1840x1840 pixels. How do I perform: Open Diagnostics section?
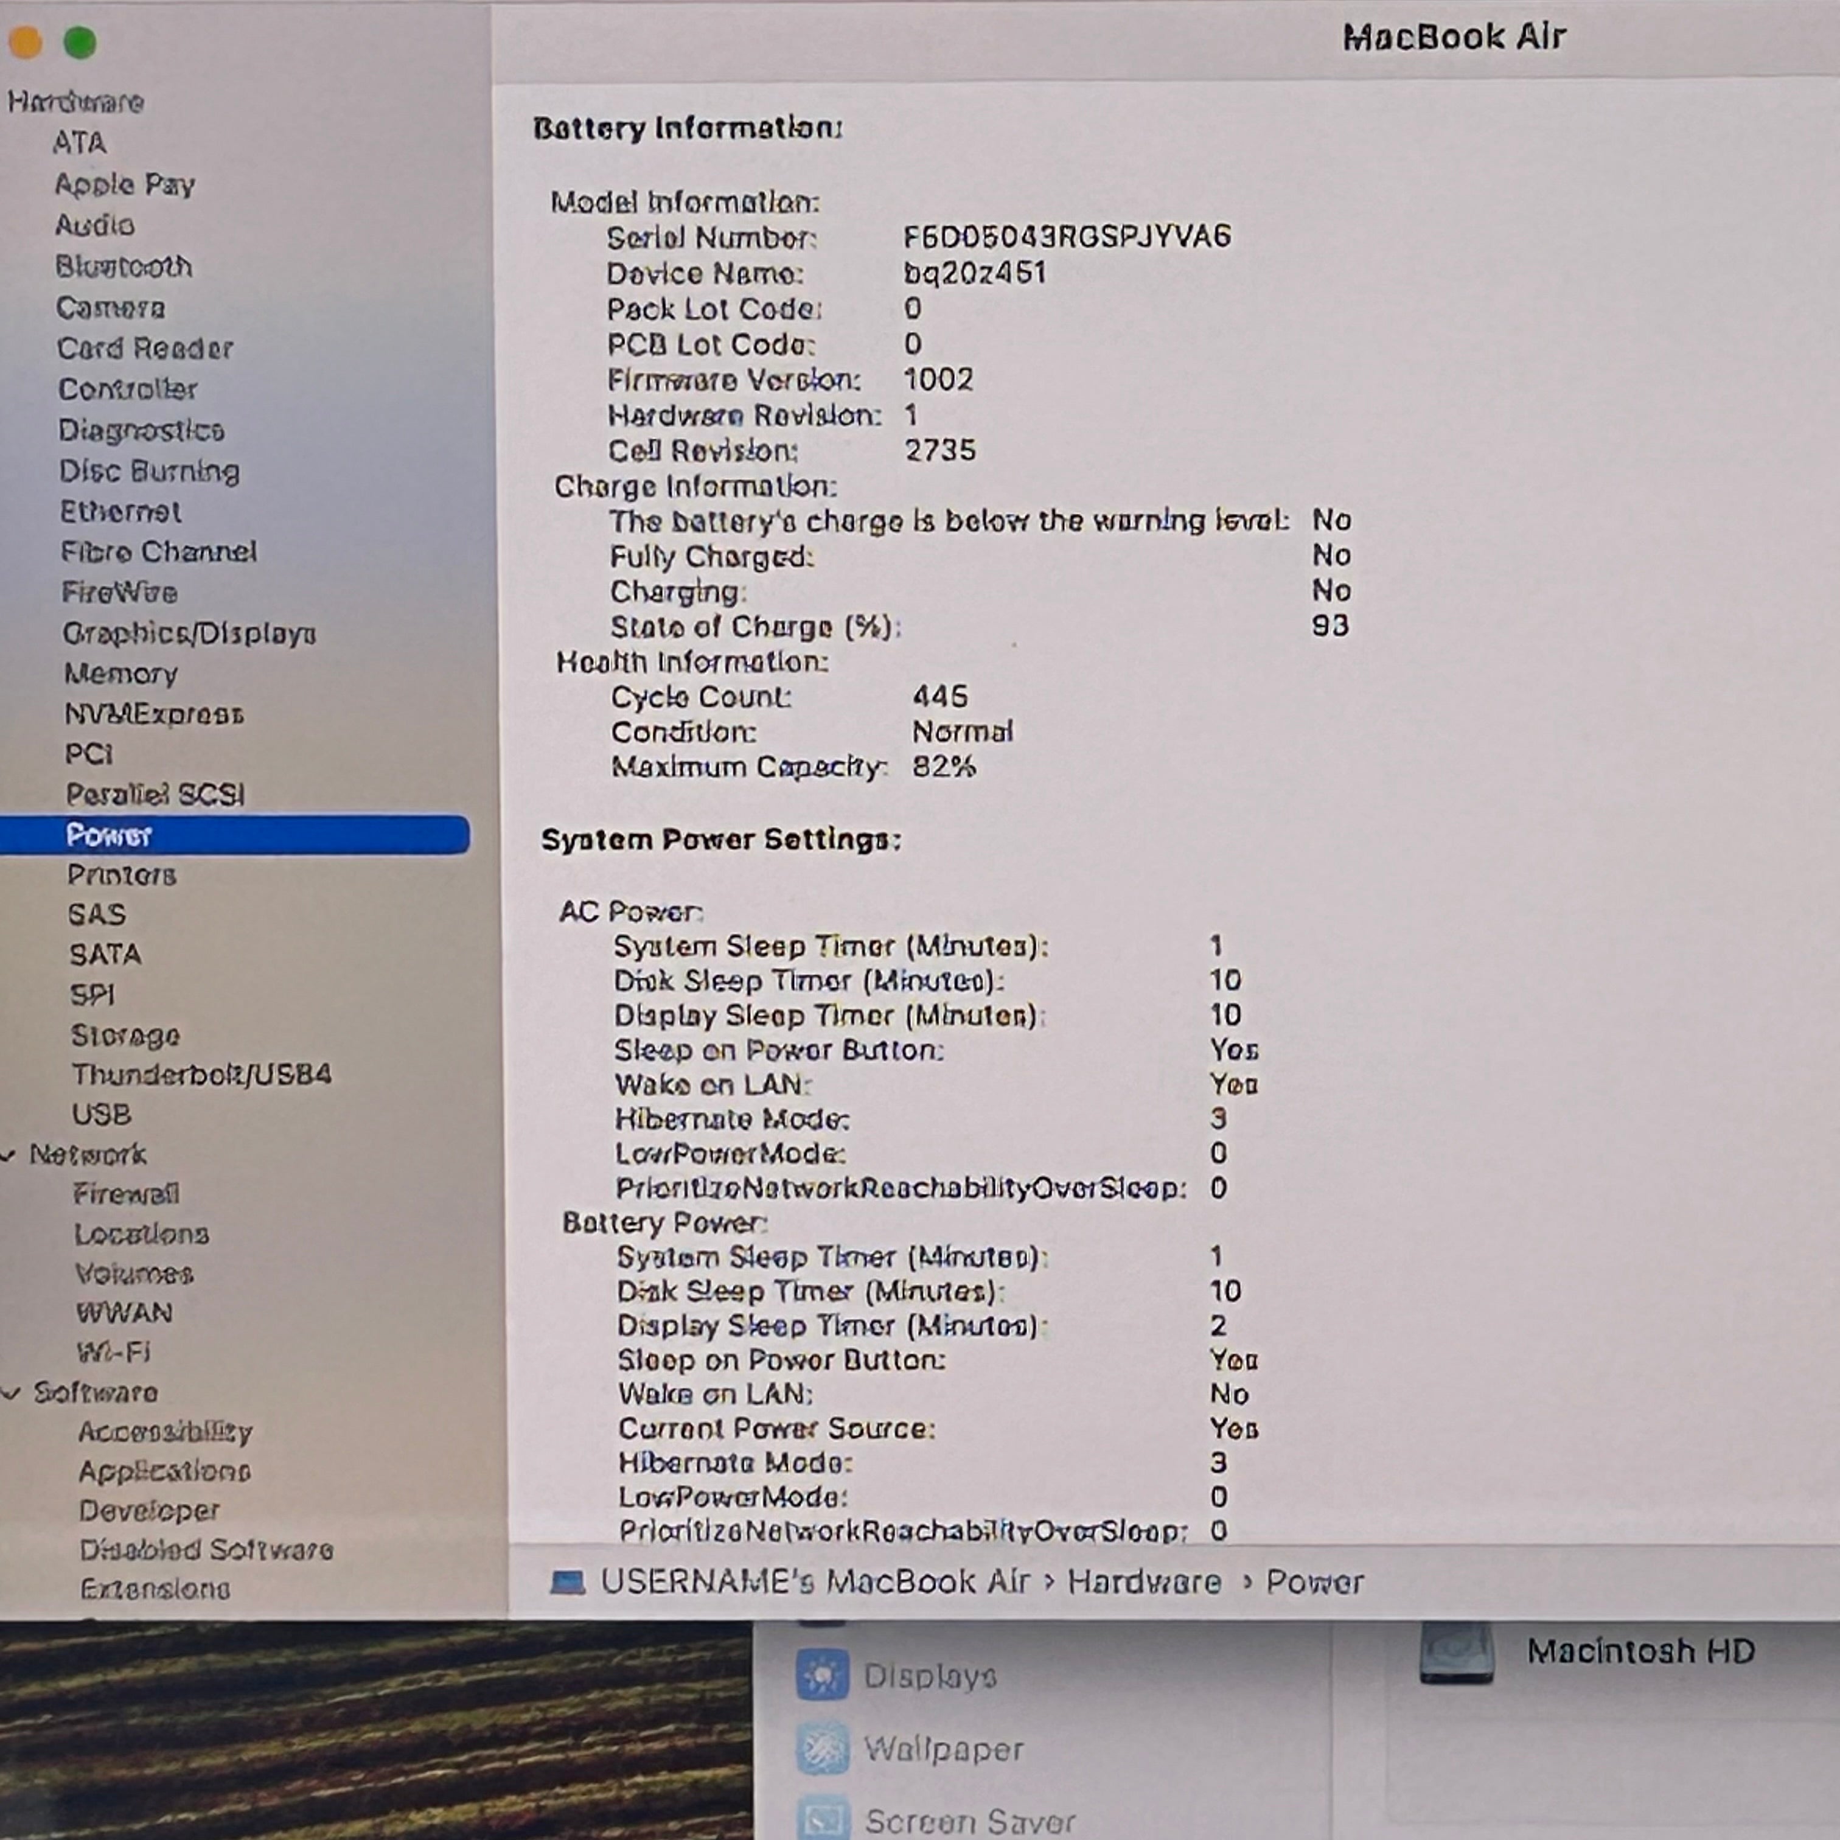[x=141, y=430]
